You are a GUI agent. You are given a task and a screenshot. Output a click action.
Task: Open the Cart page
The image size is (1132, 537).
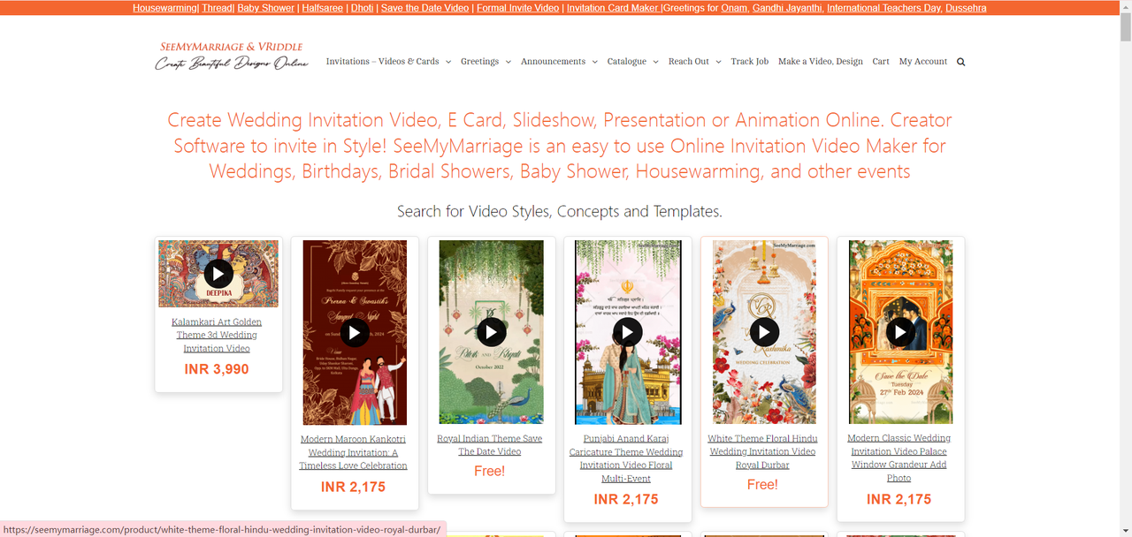(881, 62)
